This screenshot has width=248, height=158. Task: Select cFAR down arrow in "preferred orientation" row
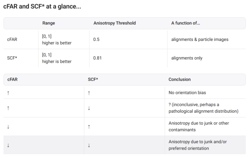click(8, 145)
